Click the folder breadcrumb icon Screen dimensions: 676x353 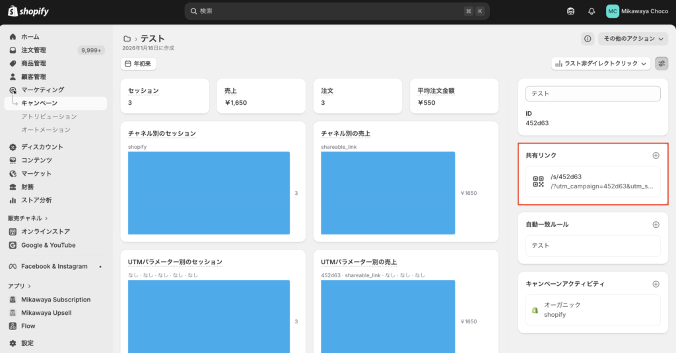click(127, 39)
